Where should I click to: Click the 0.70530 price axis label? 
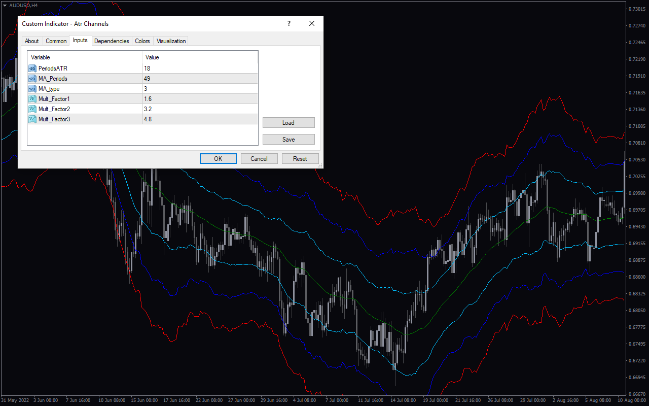[637, 160]
